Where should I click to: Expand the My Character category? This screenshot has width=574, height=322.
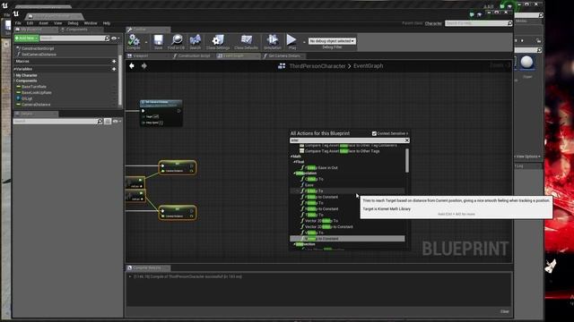[x=15, y=75]
